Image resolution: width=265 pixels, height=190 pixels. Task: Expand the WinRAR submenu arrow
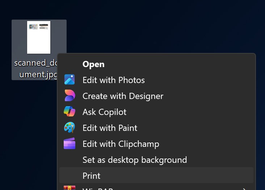click(x=245, y=188)
